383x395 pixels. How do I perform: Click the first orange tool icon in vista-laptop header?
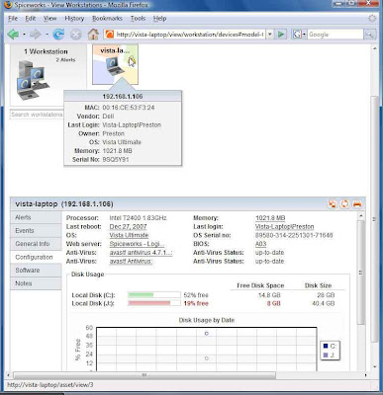pyautogui.click(x=333, y=204)
